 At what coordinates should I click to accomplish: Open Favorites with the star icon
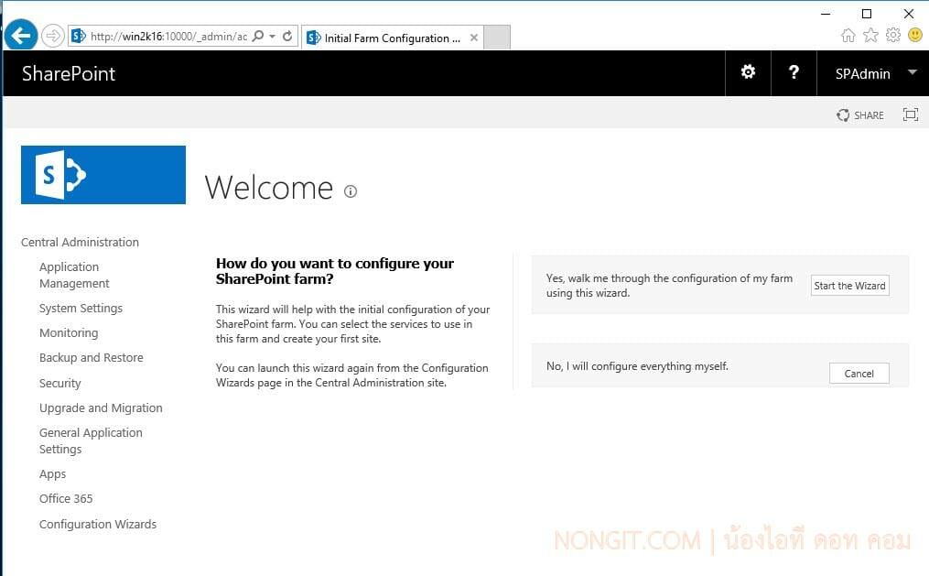(x=870, y=36)
